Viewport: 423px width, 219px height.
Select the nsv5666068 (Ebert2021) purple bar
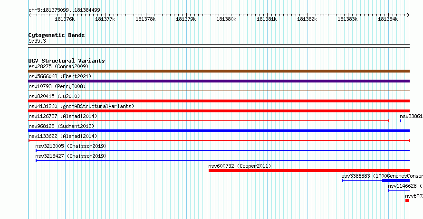coord(219,81)
